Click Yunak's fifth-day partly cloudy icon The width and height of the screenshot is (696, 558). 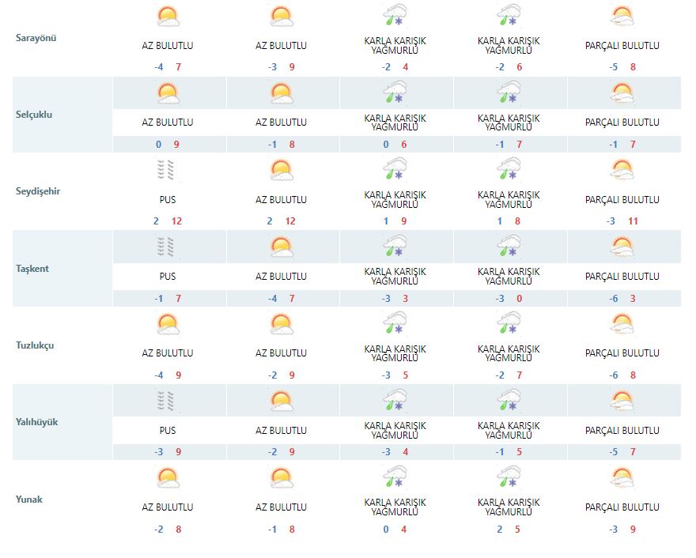pos(622,478)
